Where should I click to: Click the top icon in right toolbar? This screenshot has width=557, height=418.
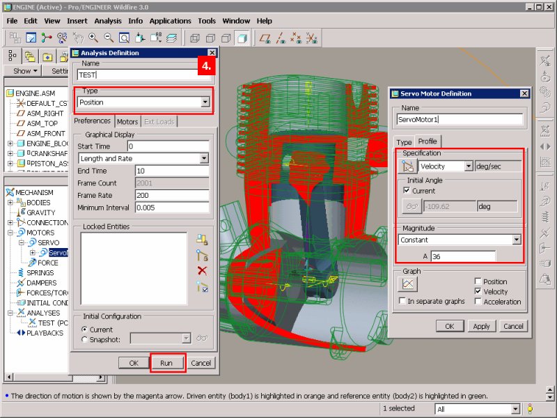tap(545, 61)
